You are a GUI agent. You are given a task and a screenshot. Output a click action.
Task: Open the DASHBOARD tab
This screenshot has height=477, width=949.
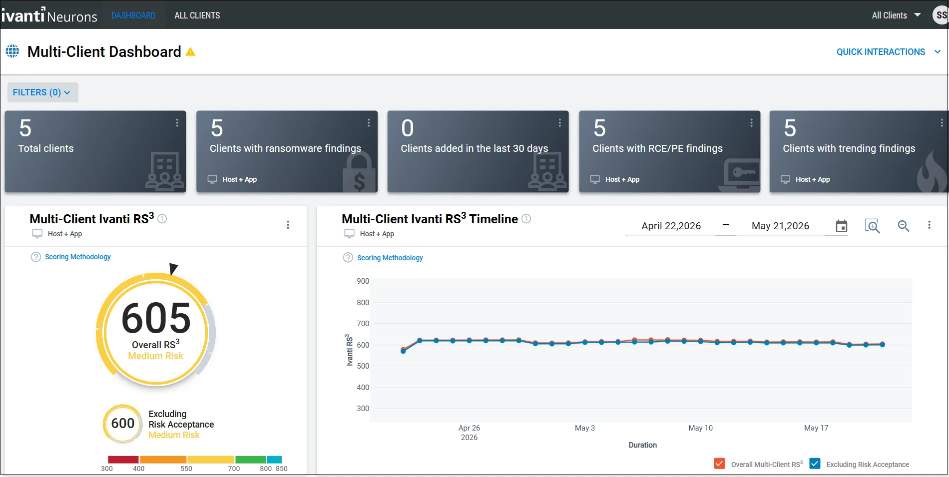tap(133, 15)
